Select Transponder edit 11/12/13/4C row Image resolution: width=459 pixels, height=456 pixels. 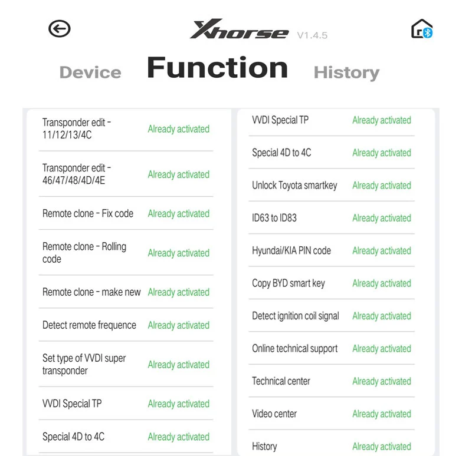126,128
